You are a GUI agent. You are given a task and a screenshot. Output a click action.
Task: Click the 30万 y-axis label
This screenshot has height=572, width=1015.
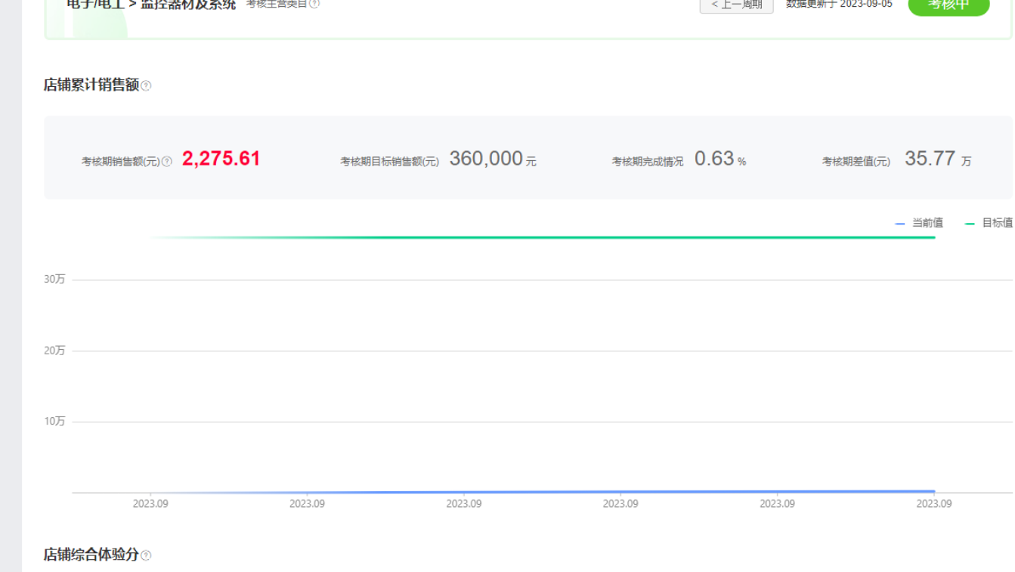coord(54,280)
